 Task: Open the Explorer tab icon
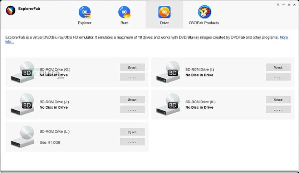coord(85,12)
